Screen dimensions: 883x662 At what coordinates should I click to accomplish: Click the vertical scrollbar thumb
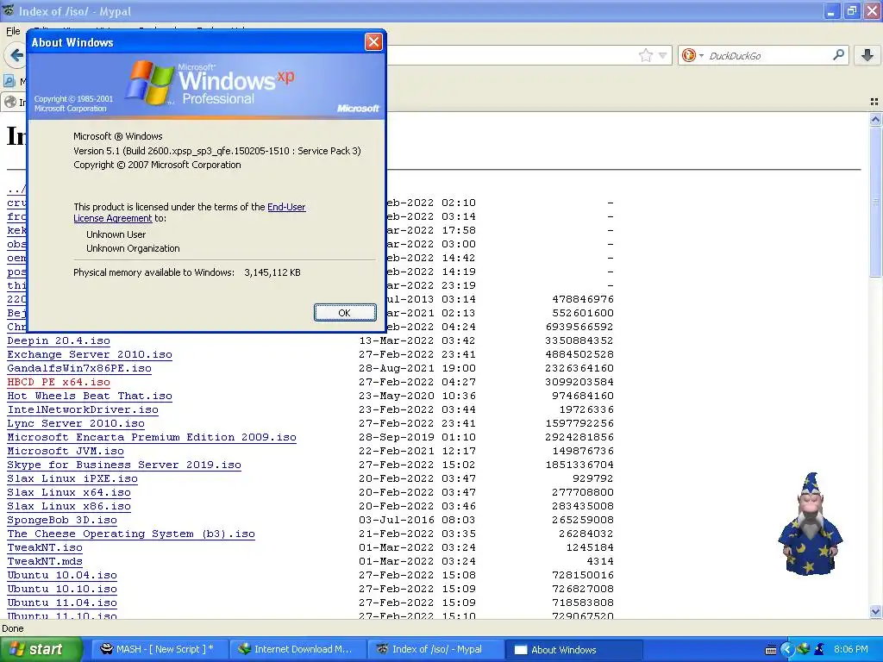875,201
